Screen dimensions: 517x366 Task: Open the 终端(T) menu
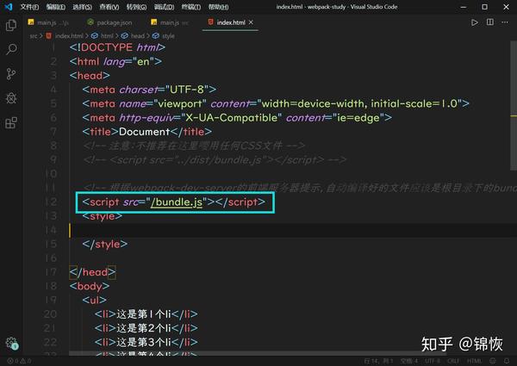(191, 7)
